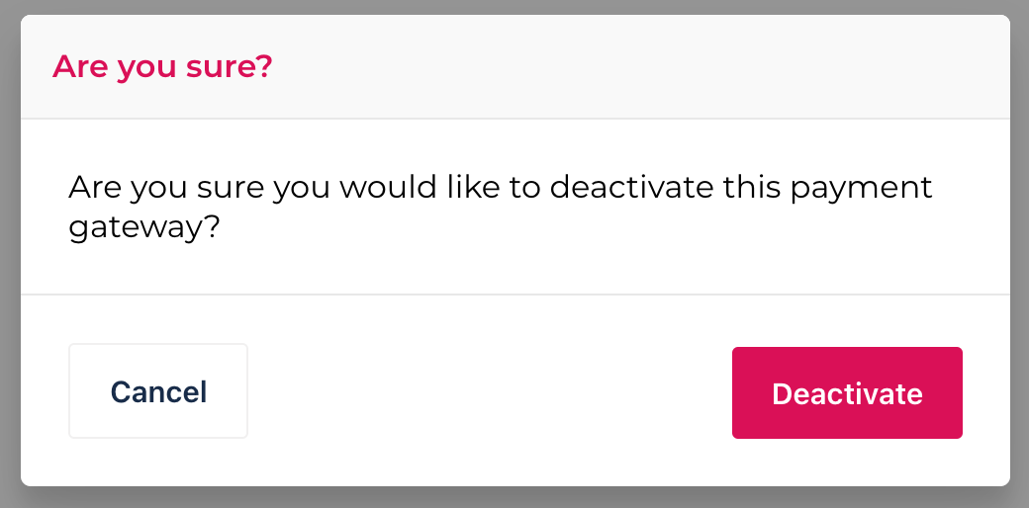The width and height of the screenshot is (1029, 508).
Task: Click the Cancel button
Action: click(158, 391)
